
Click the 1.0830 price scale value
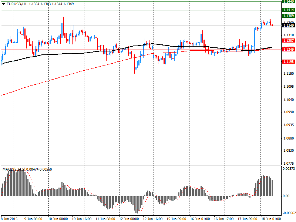(x=289, y=151)
